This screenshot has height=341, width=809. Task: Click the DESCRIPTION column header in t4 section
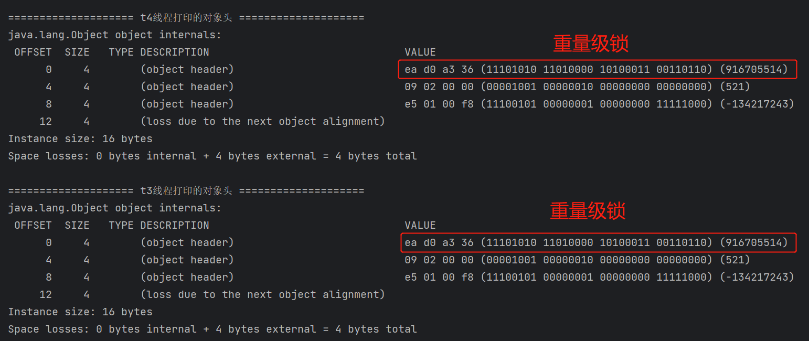175,52
